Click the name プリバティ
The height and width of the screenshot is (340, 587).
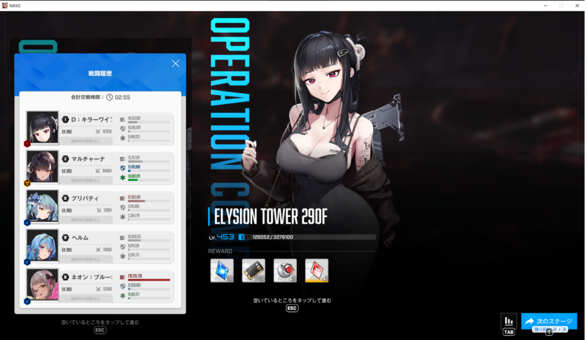pyautogui.click(x=85, y=198)
